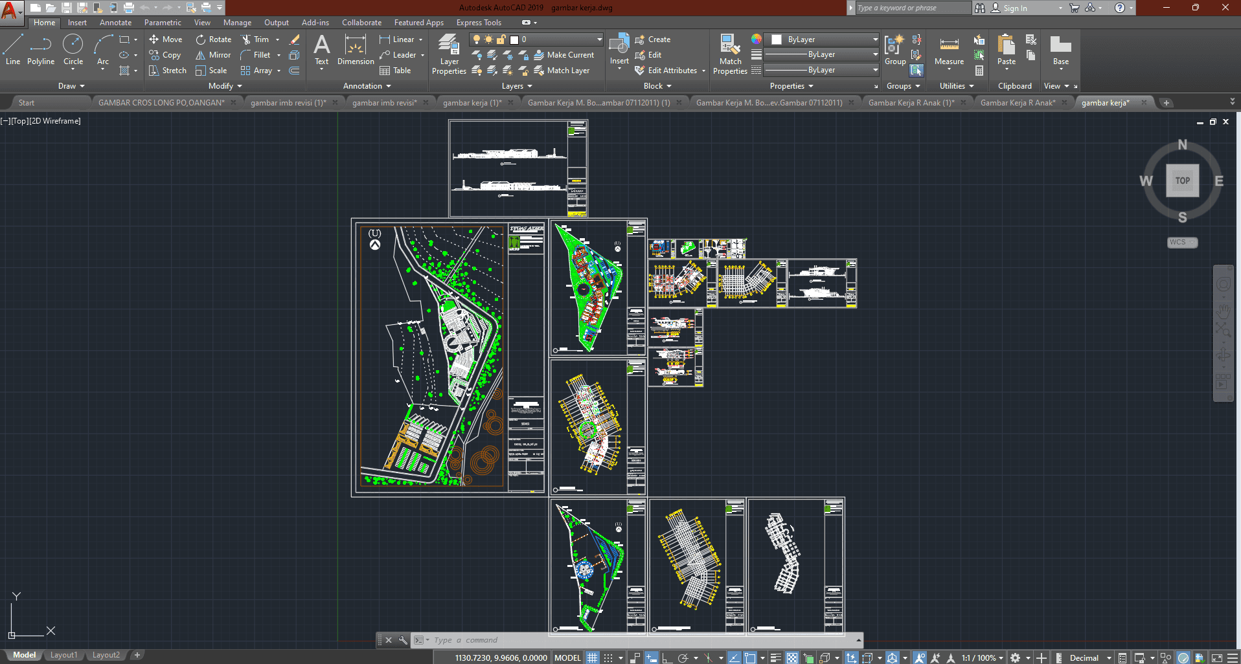1241x664 pixels.
Task: Open the Annotate ribbon tab
Action: (115, 23)
